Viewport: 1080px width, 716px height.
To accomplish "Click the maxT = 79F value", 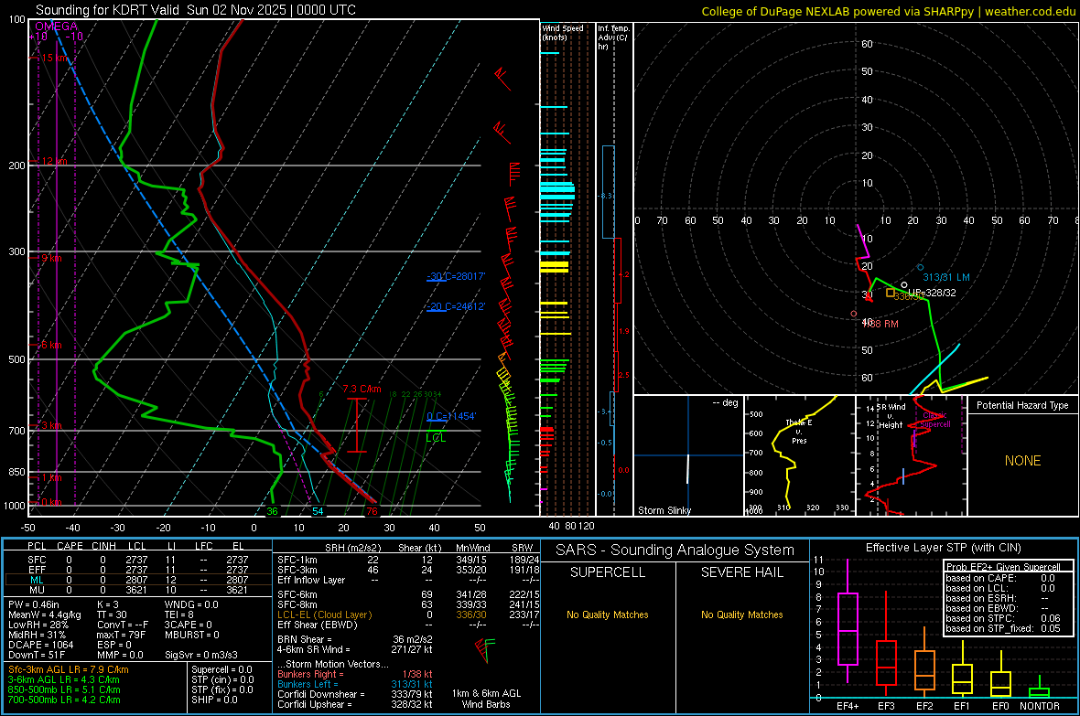I will (x=121, y=635).
